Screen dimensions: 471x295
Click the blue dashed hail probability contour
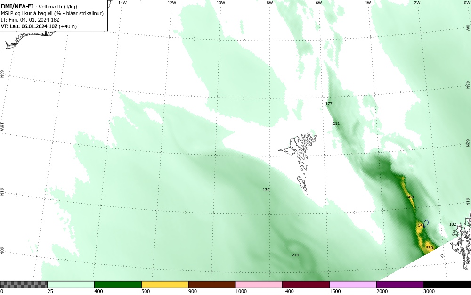pyautogui.click(x=426, y=223)
